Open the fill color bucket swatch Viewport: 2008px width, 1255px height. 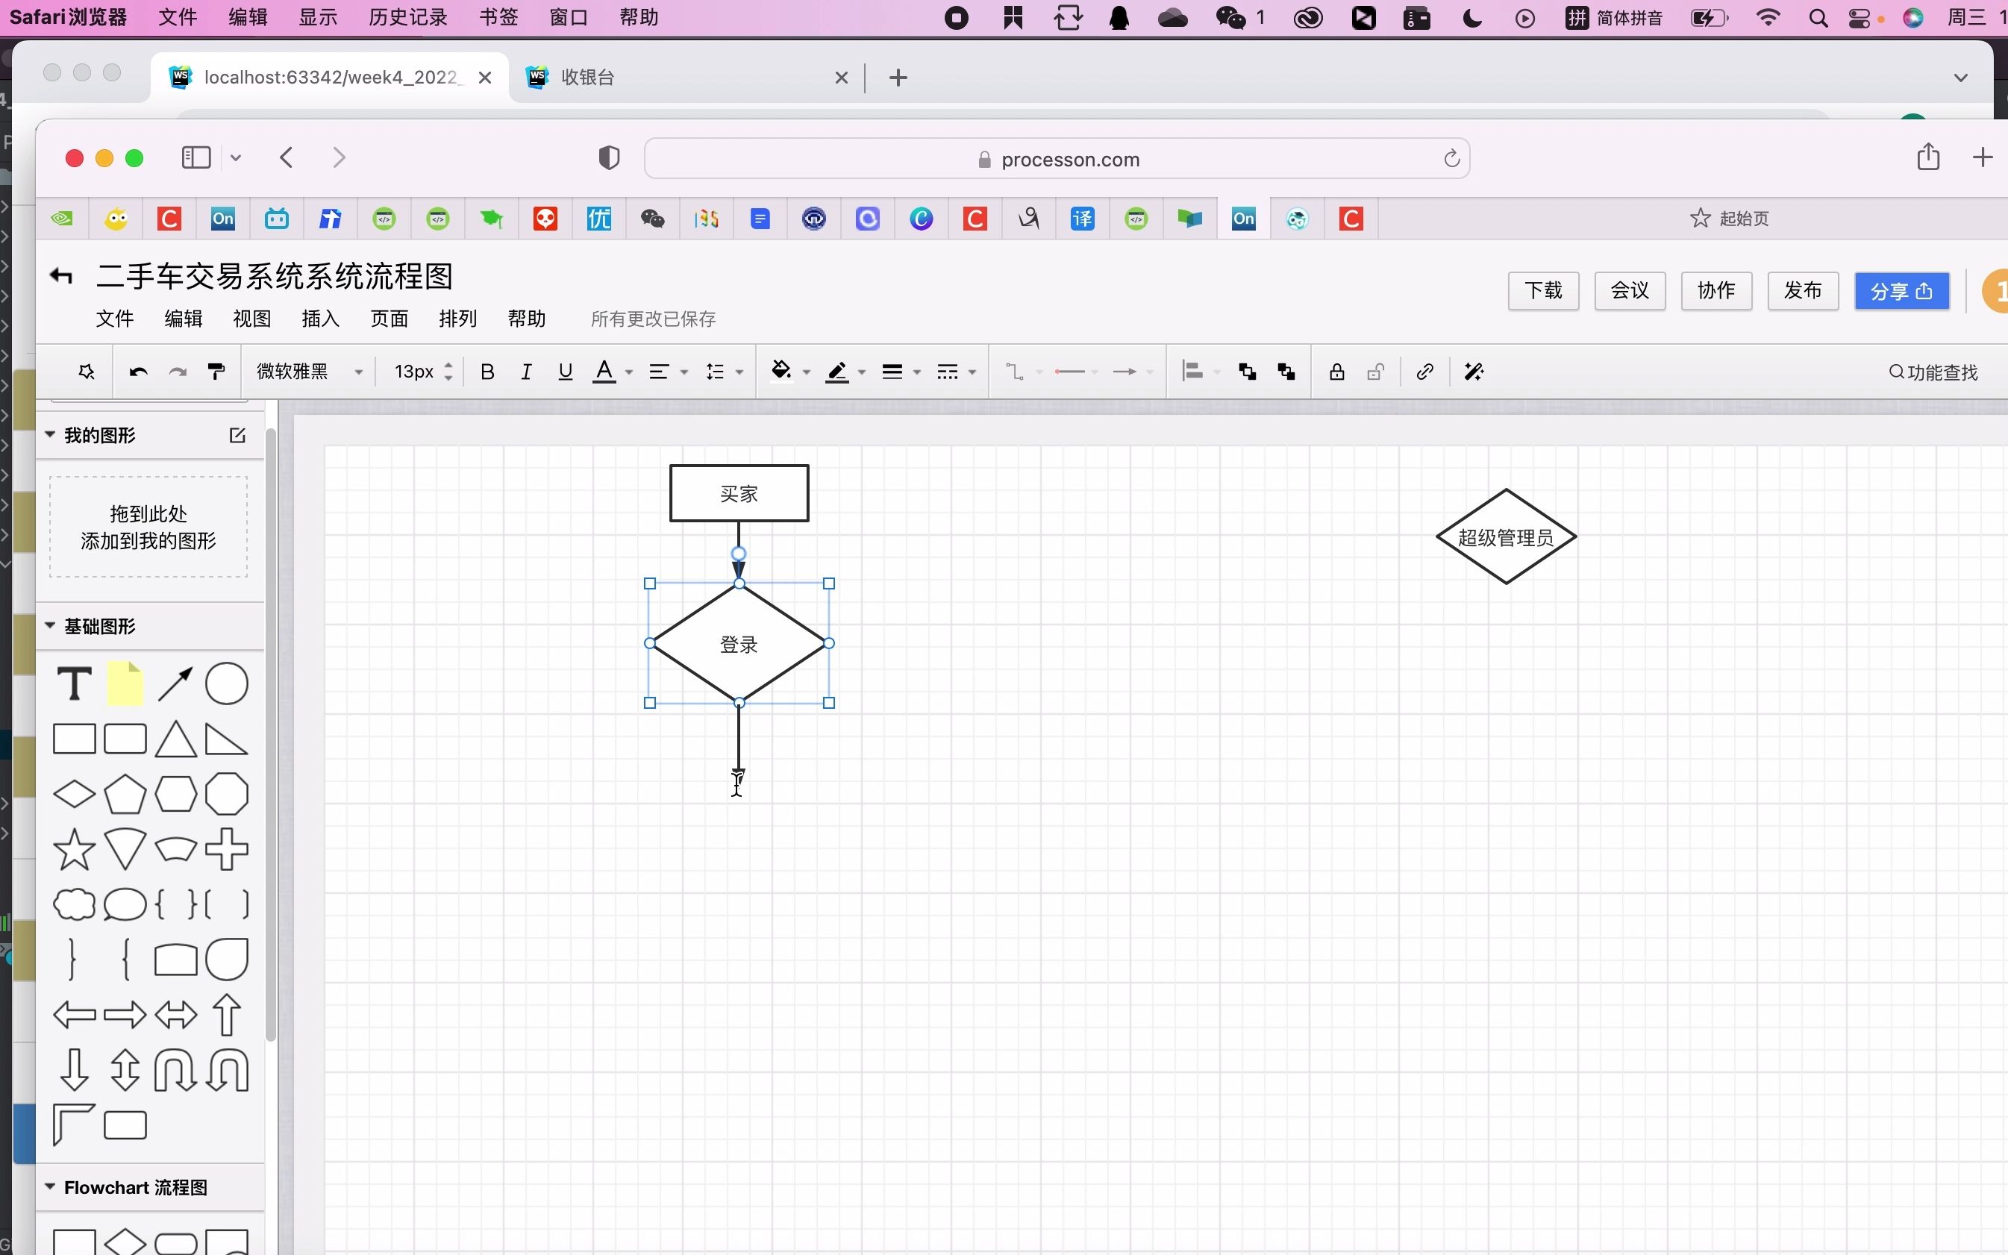click(781, 370)
